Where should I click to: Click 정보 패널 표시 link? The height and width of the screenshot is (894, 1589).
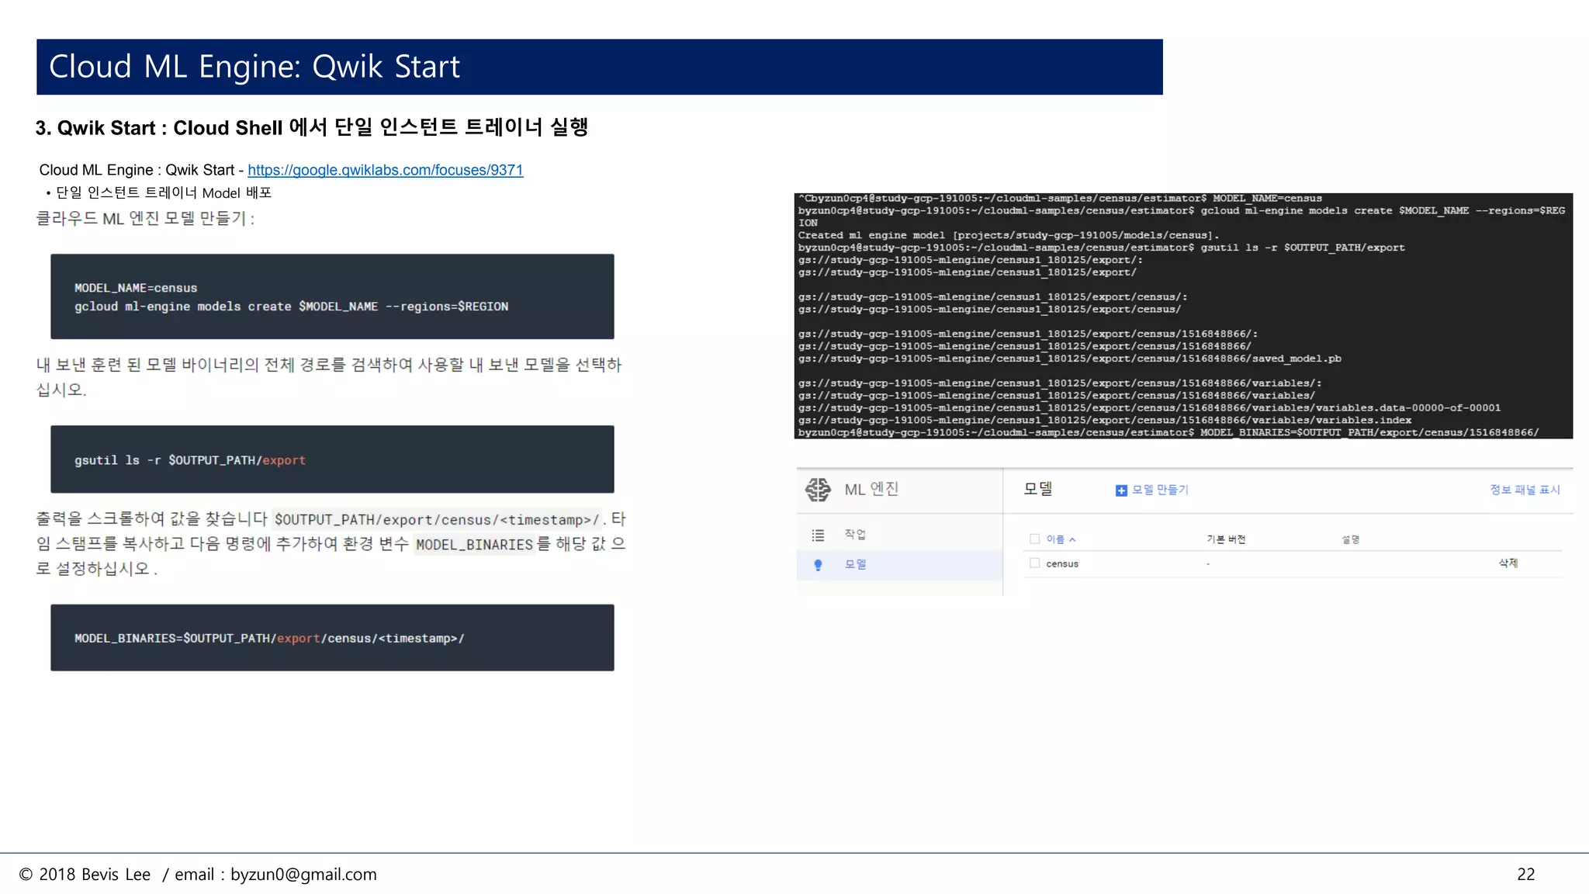[x=1525, y=490]
